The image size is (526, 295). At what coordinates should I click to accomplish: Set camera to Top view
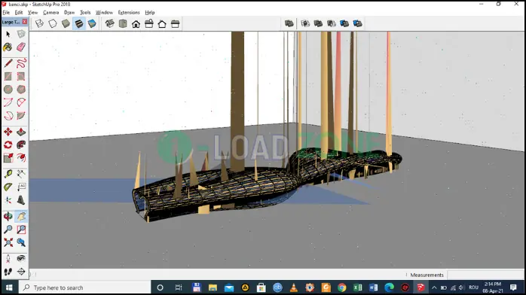(123, 23)
